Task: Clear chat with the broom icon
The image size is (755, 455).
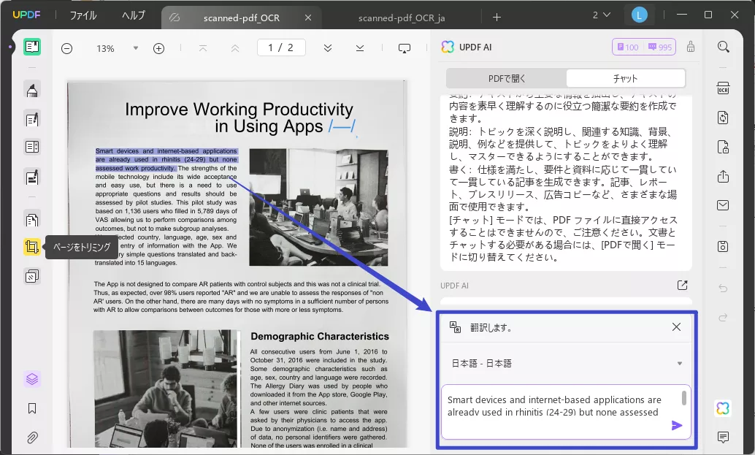Action: click(691, 47)
